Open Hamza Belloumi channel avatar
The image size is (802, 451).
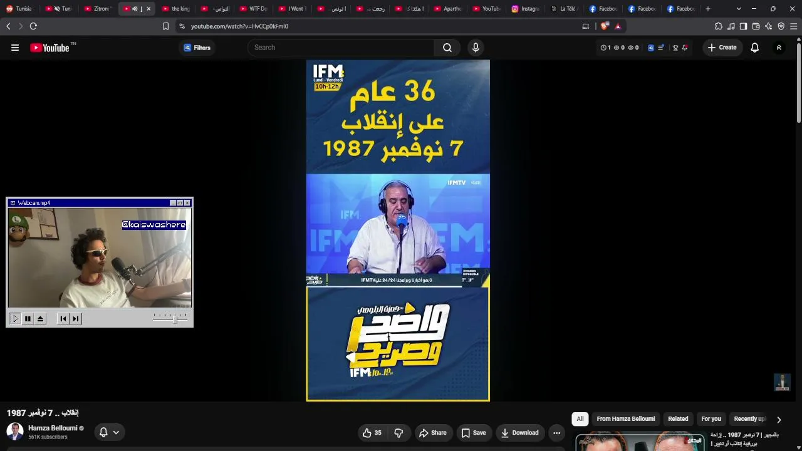pos(15,432)
